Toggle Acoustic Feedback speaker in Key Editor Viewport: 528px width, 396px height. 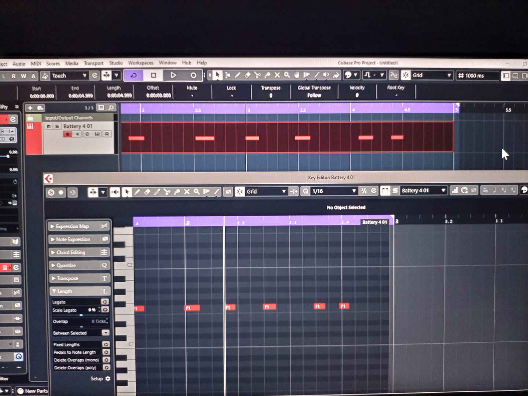(x=115, y=192)
